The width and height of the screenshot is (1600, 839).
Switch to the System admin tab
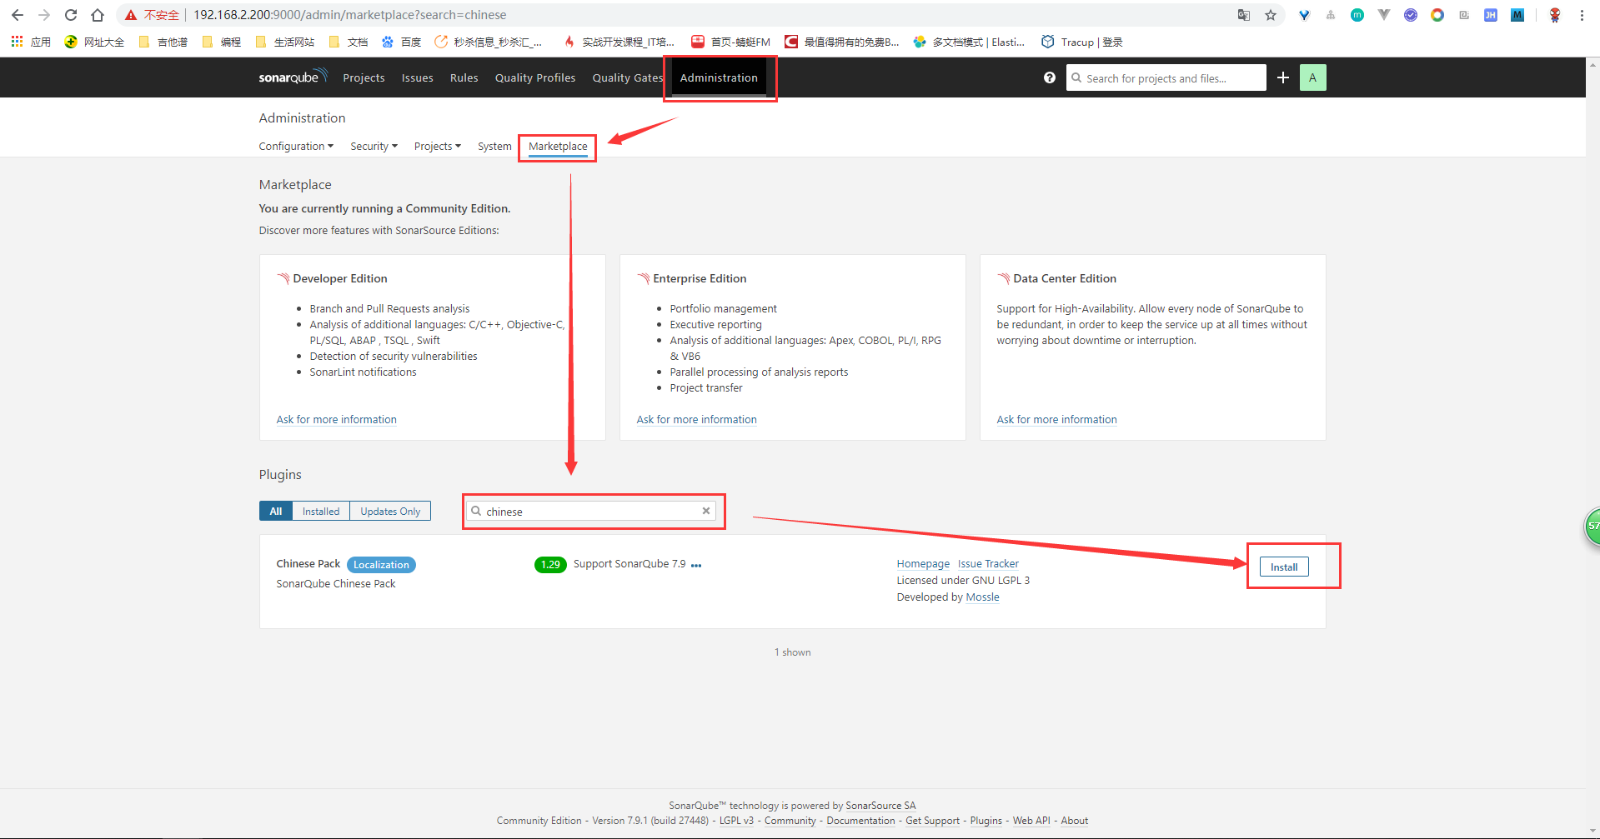494,146
